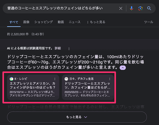The image size is (159, 125).
Task: Clear the search query with X icon
Action: coord(121,8)
